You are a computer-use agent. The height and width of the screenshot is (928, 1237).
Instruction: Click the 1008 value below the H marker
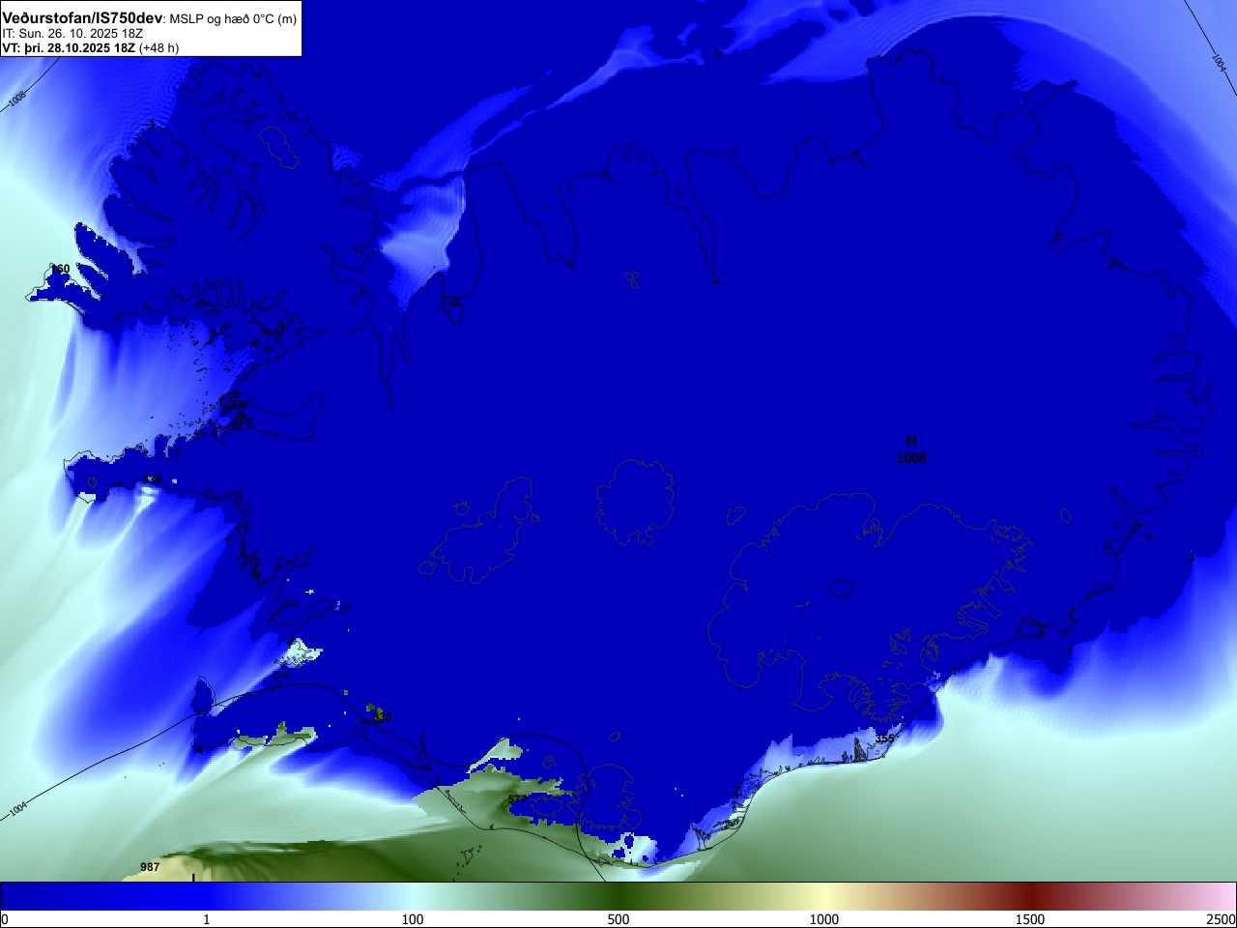point(911,458)
